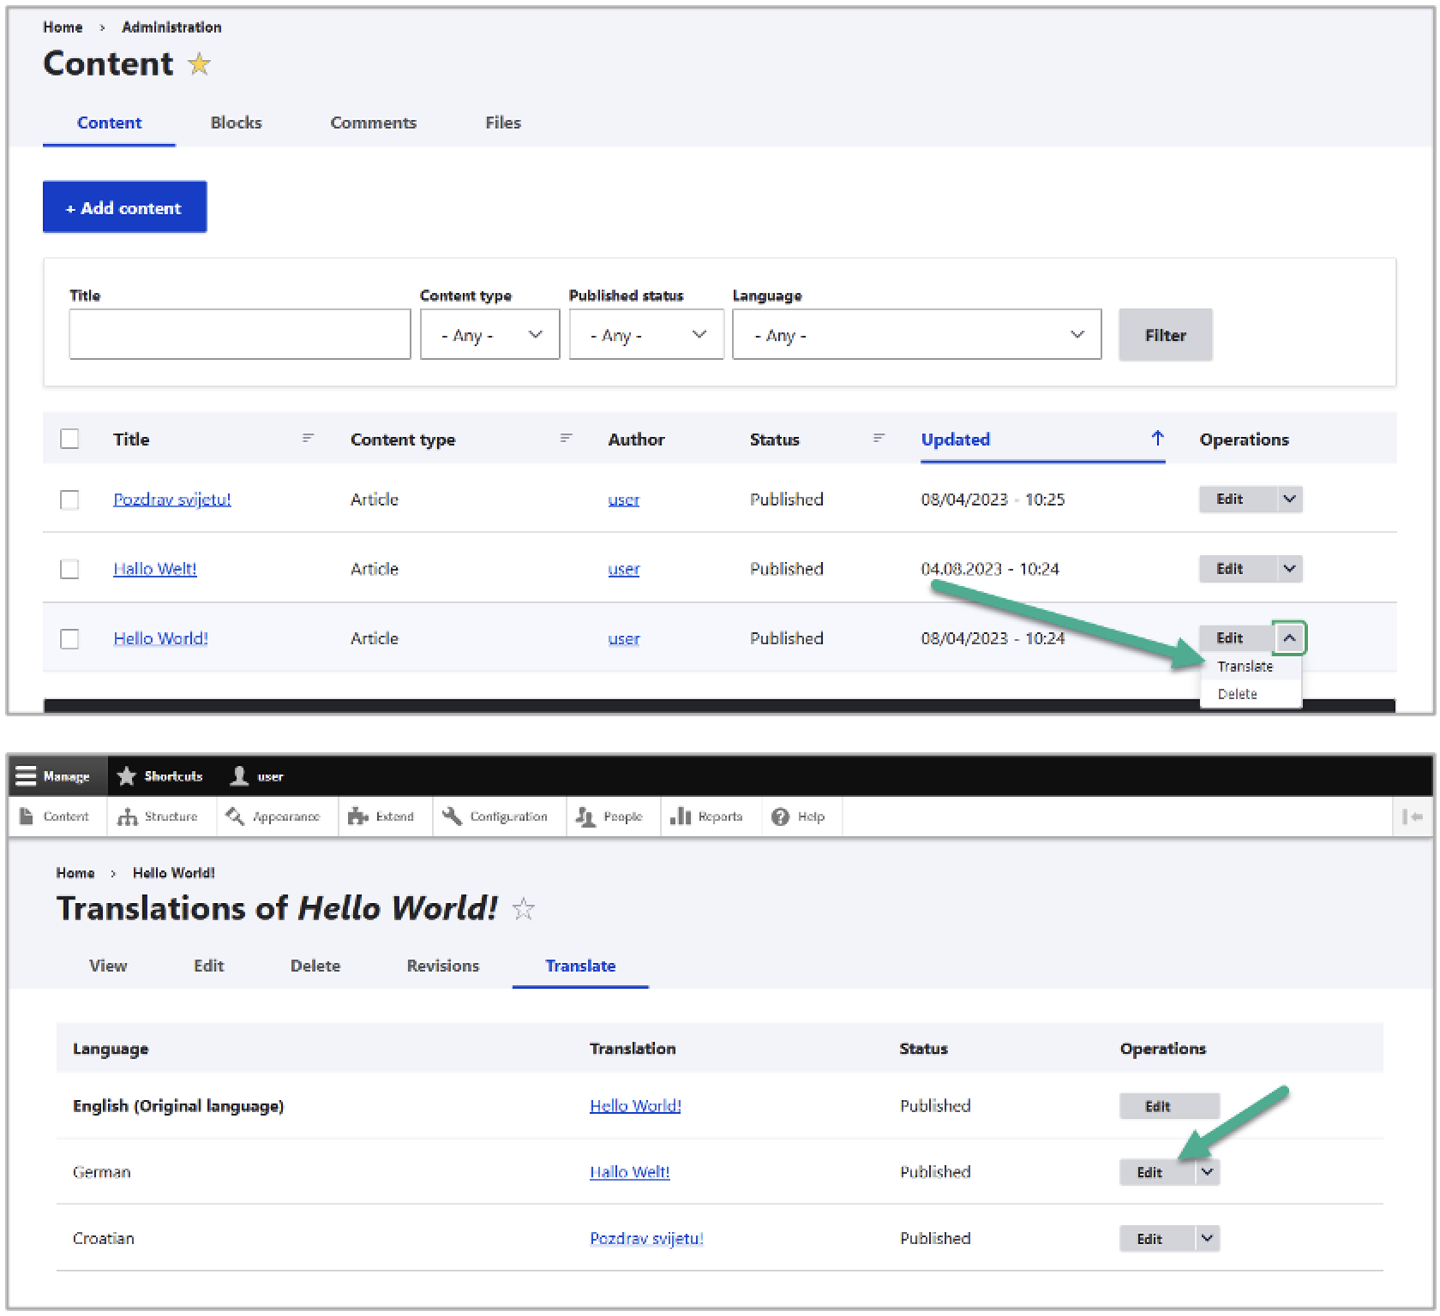The image size is (1440, 1316).
Task: Click Edit for Hello World! content row
Action: click(1236, 637)
